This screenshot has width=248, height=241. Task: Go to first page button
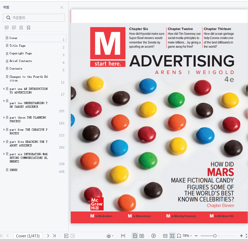point(2,236)
